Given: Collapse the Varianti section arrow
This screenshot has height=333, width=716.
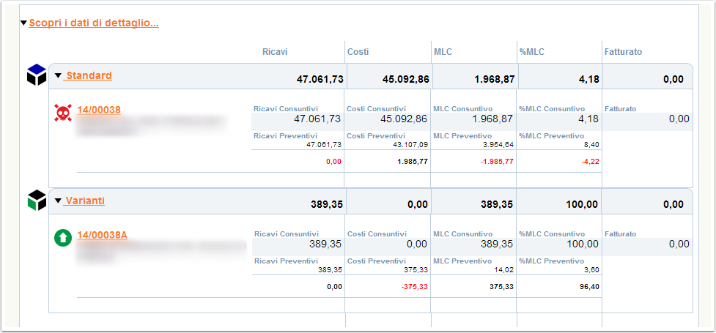Looking at the screenshot, I should (58, 201).
